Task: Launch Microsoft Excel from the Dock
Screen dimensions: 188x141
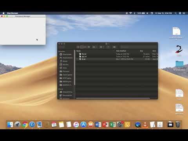Action: coord(113,125)
